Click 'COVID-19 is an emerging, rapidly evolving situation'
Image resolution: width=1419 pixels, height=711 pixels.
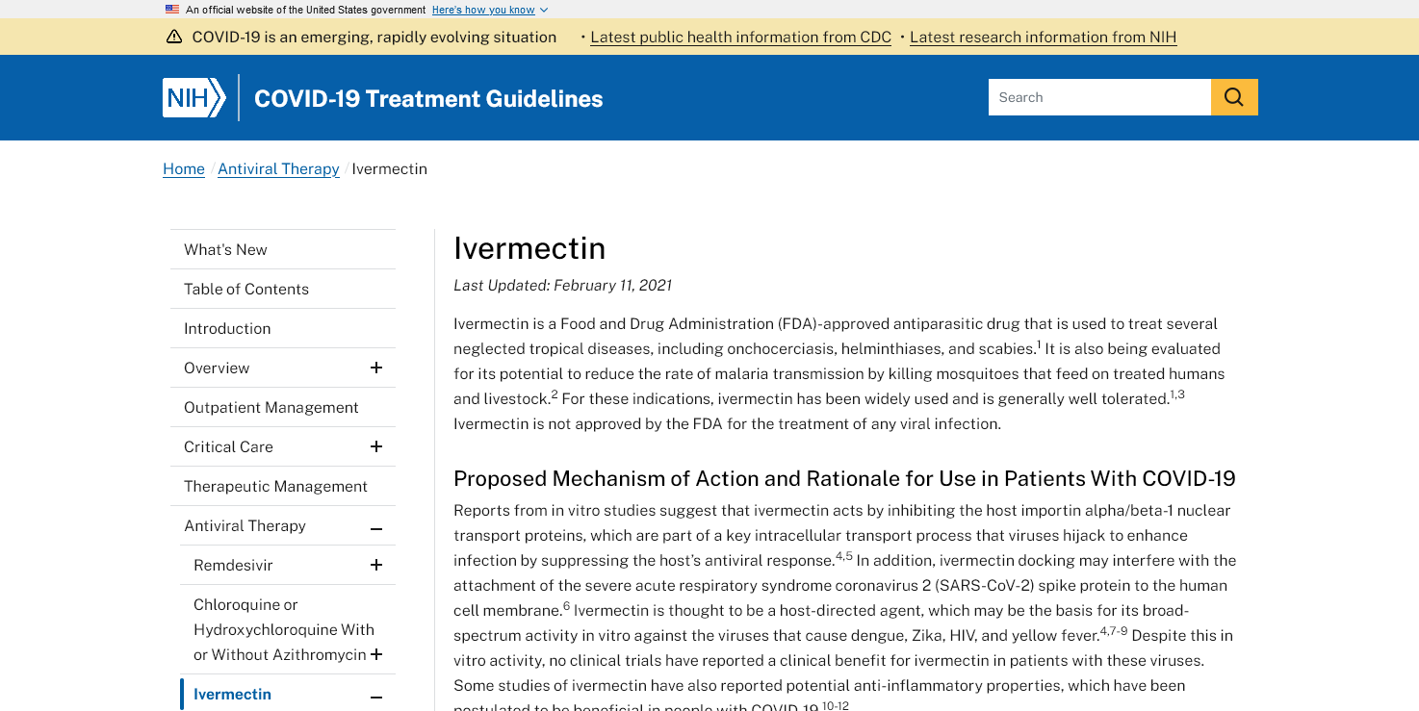pos(374,37)
